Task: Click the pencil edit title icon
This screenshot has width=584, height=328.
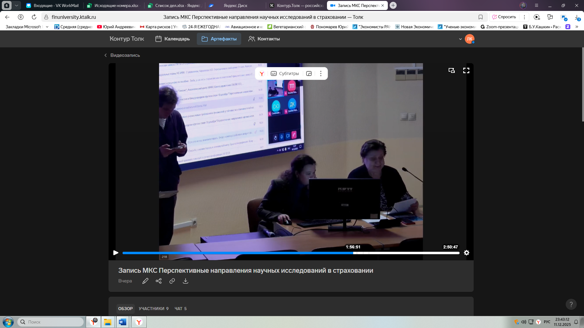Action: point(145,281)
